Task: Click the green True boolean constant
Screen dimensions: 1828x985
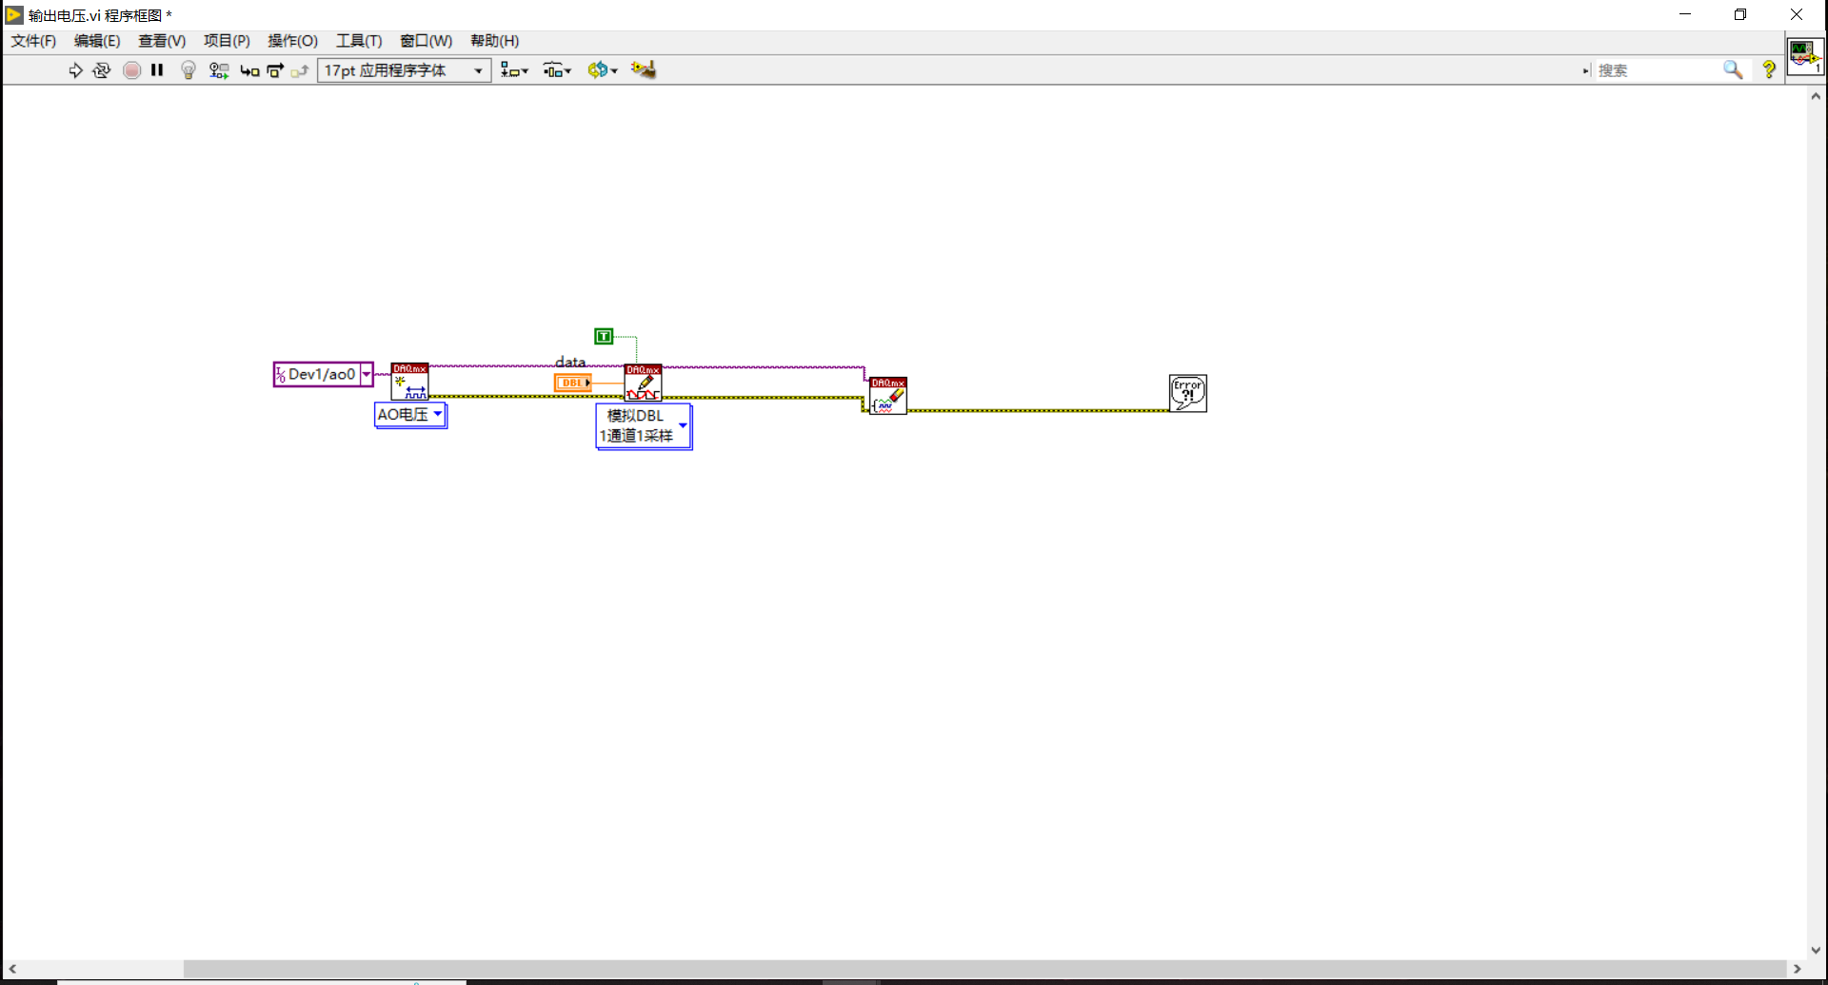Action: click(x=604, y=336)
